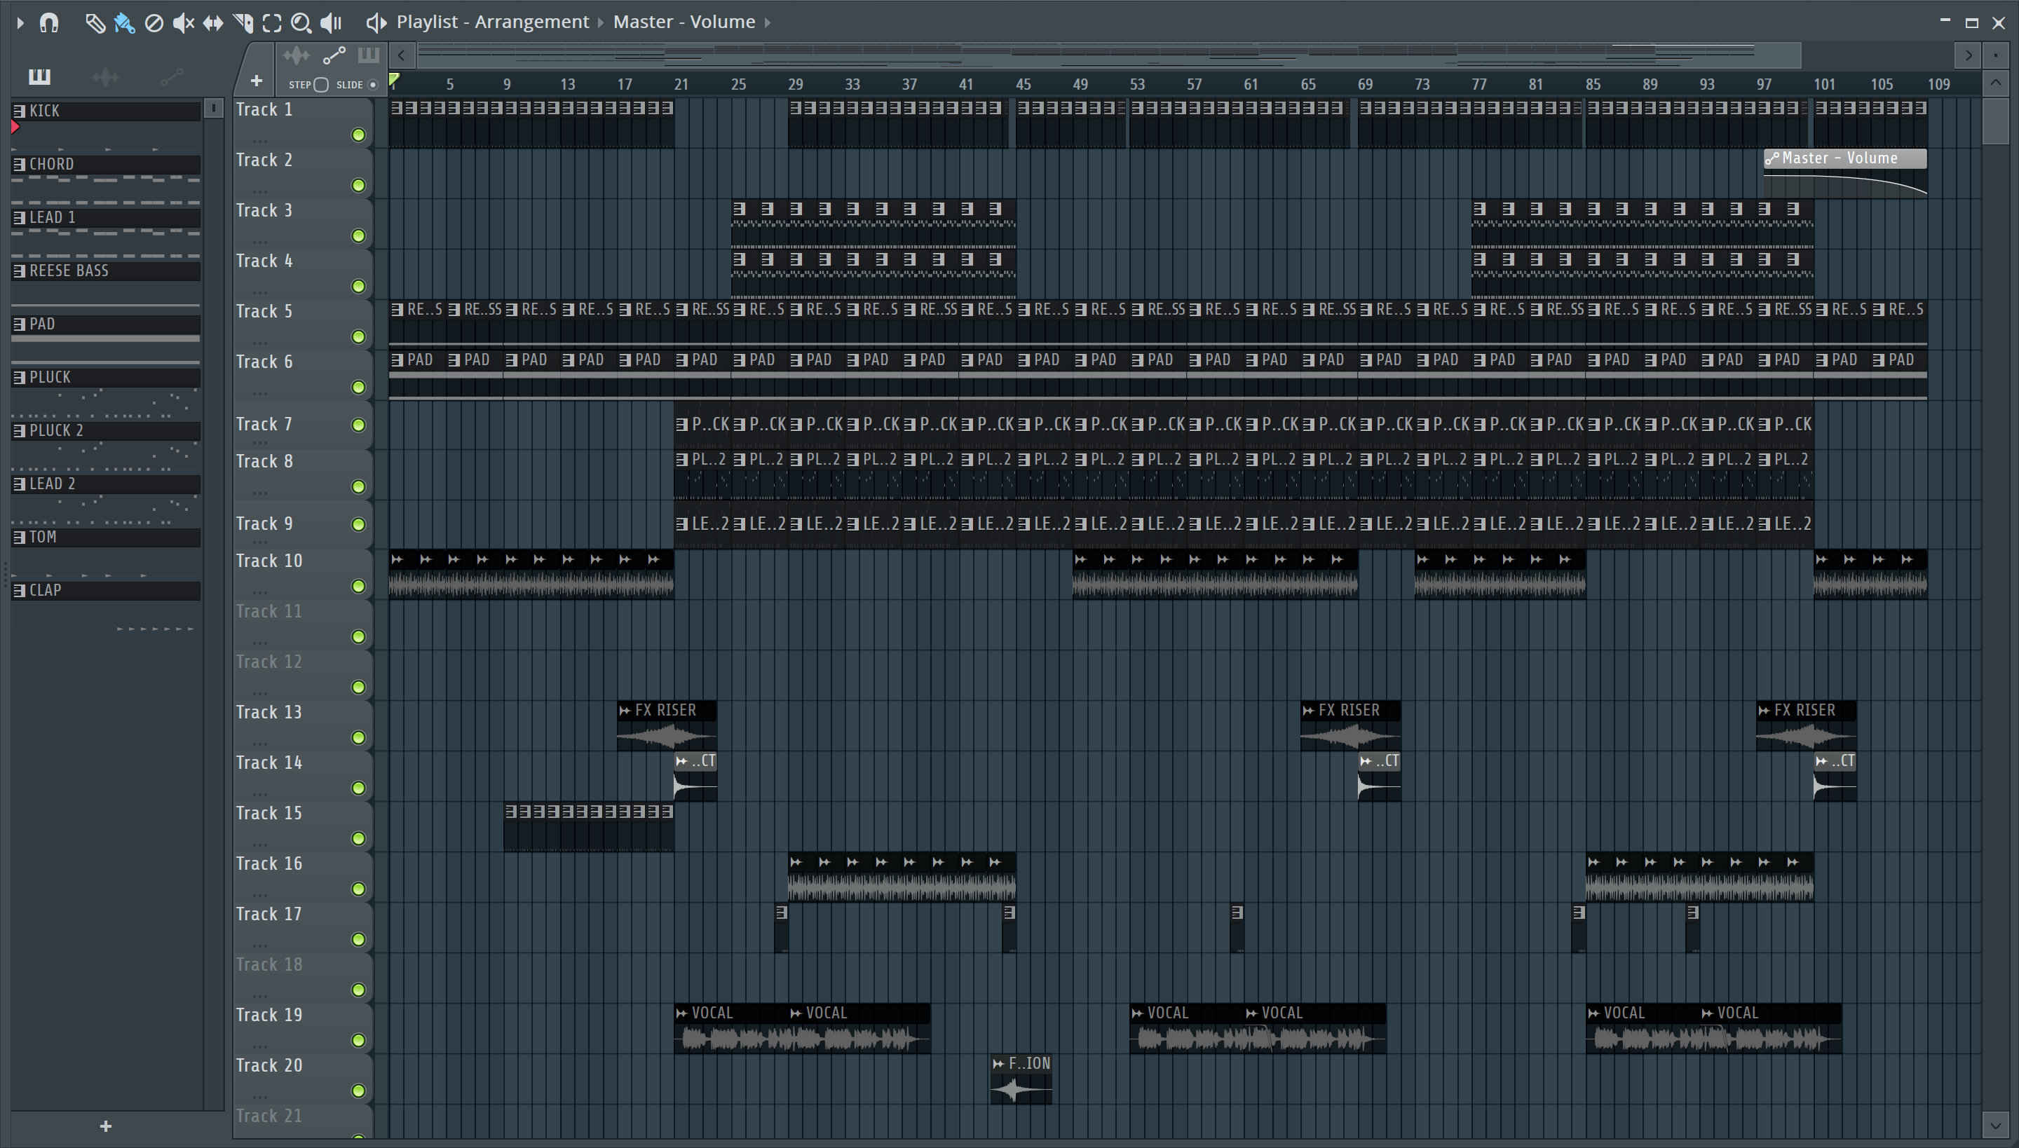Screen dimensions: 2019x1148
Task: Click the Master - Volume automation clip
Action: pyautogui.click(x=1845, y=172)
